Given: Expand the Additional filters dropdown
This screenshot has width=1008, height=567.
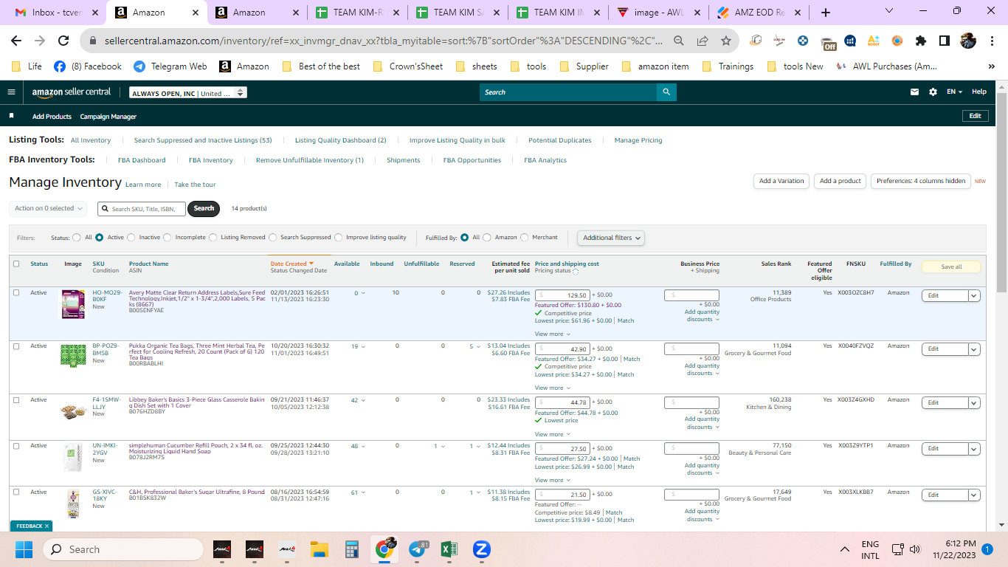Looking at the screenshot, I should 611,238.
